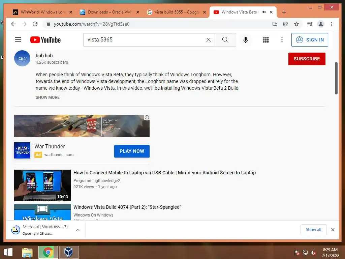Go back to the previous page
The height and width of the screenshot is (259, 345).
13,24
